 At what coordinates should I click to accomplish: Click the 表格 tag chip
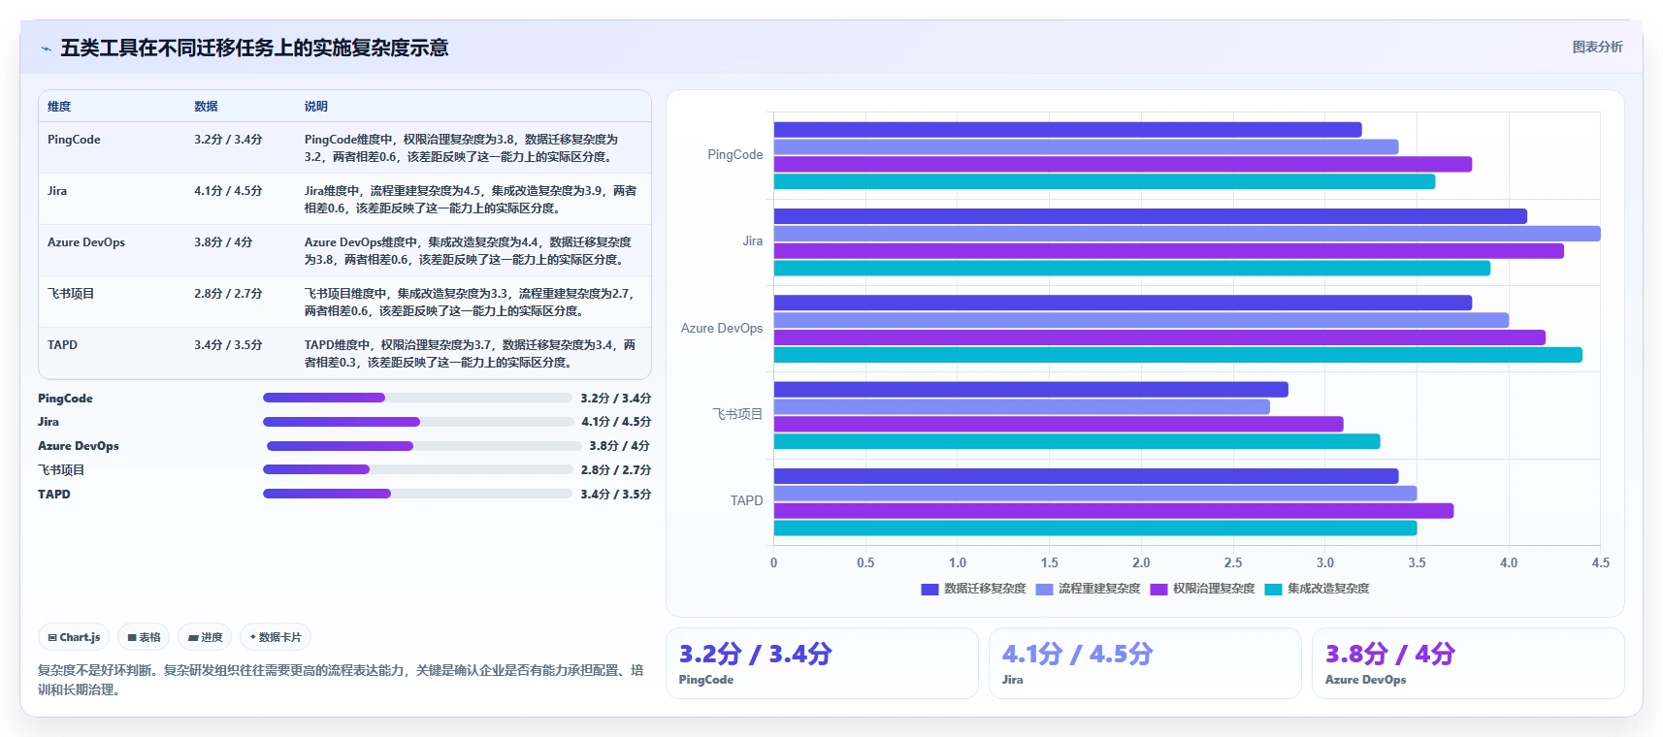pyautogui.click(x=144, y=637)
